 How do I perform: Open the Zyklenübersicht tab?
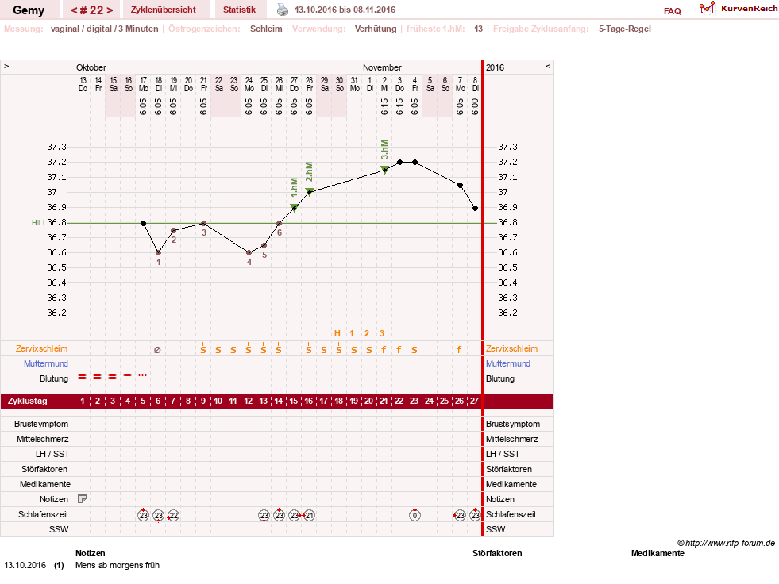pos(164,10)
